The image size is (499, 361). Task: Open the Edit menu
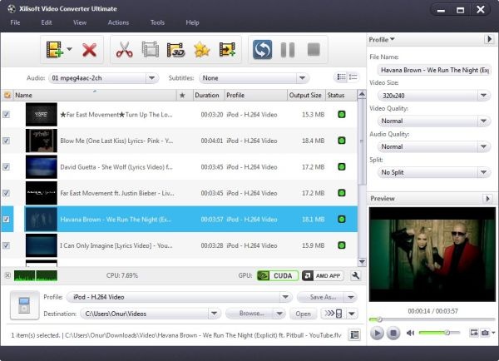47,22
